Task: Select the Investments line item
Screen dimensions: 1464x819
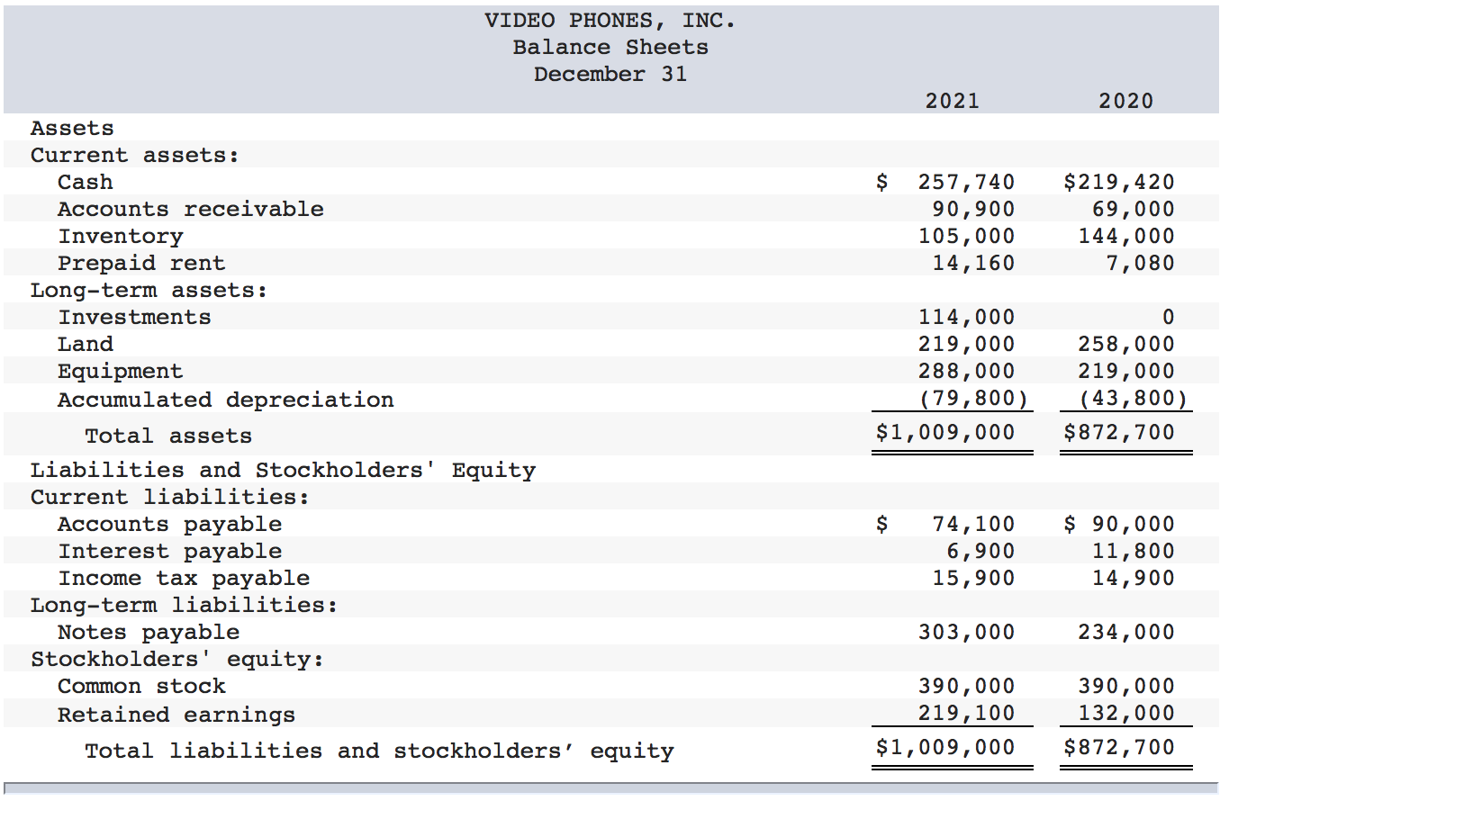Action: click(x=134, y=317)
